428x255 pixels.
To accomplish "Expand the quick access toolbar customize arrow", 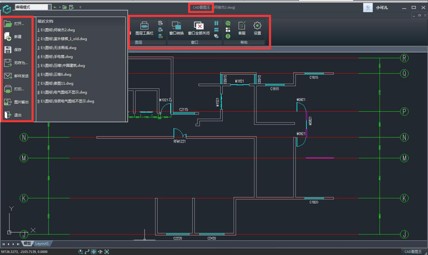I will tap(80, 7).
